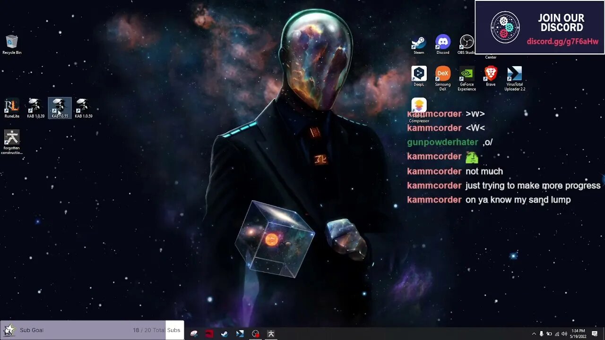Click the microphone tray icon
This screenshot has width=605, height=340.
542,334
